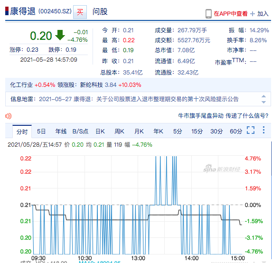Click the fullscreen chart icon
The height and width of the screenshot is (263, 272).
[x=251, y=130]
